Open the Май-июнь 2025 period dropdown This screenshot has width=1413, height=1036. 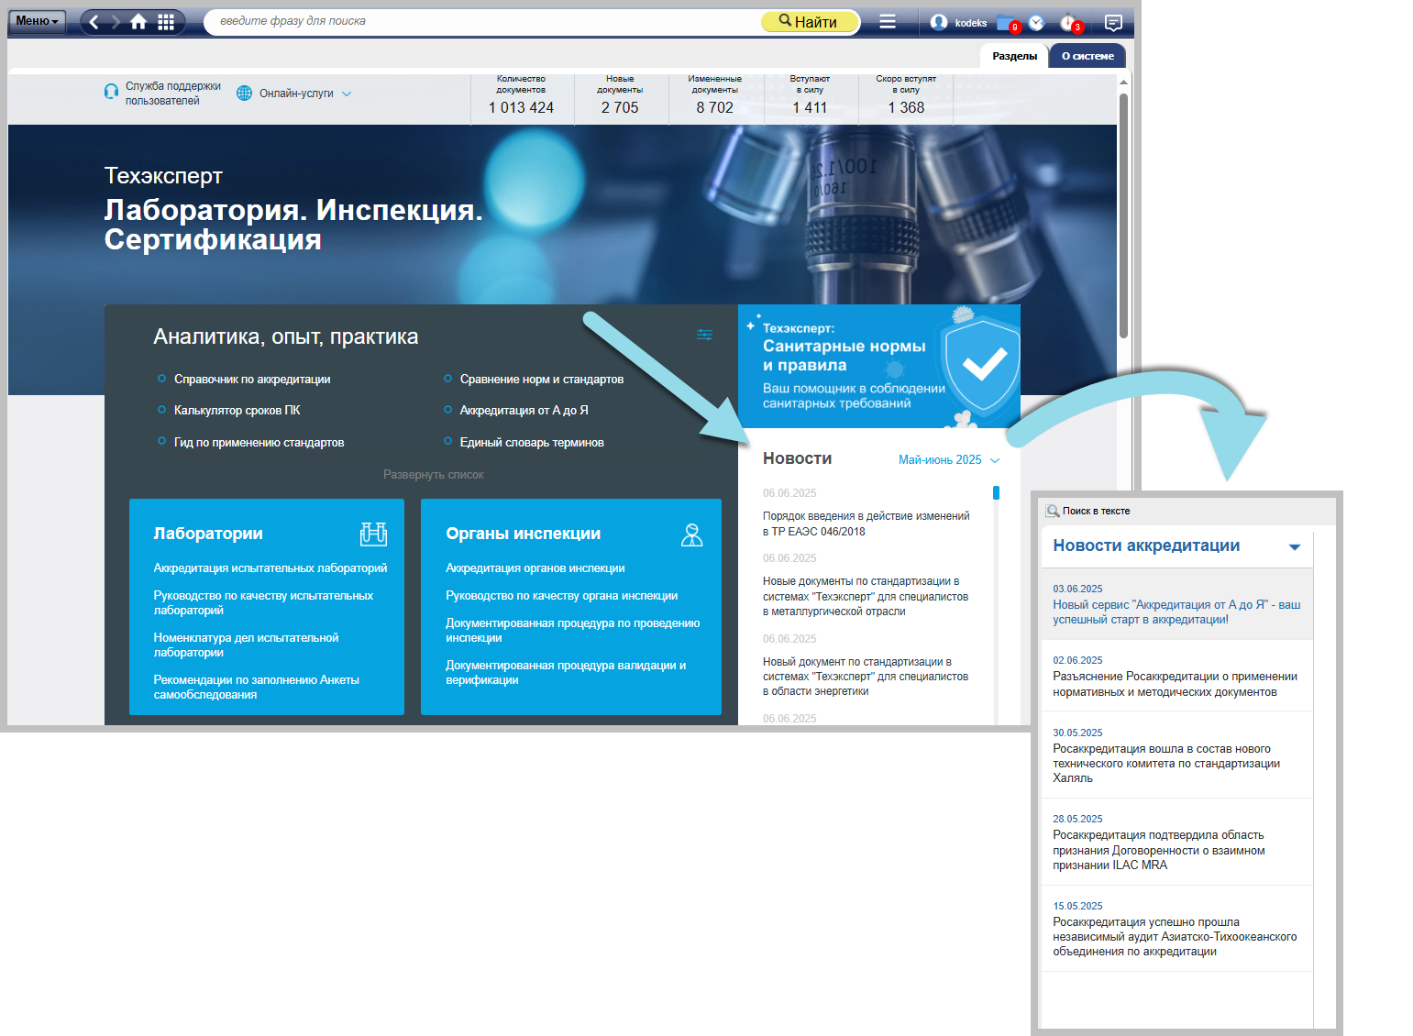pyautogui.click(x=949, y=460)
